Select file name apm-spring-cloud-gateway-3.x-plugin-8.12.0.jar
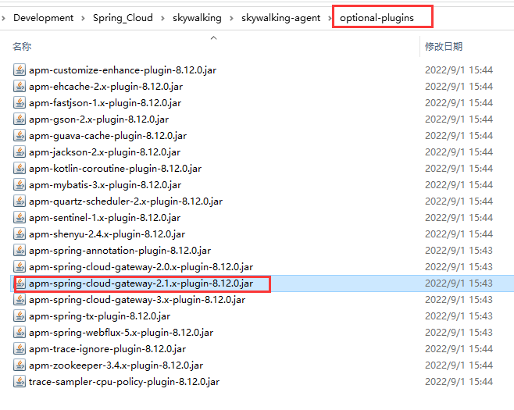This screenshot has width=514, height=410. click(137, 300)
